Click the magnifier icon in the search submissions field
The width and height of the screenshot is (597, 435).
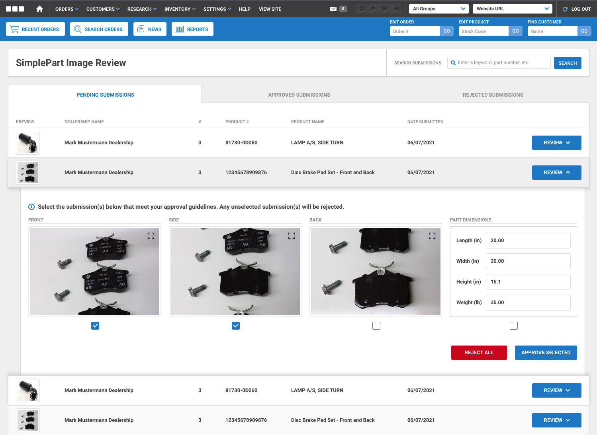453,63
